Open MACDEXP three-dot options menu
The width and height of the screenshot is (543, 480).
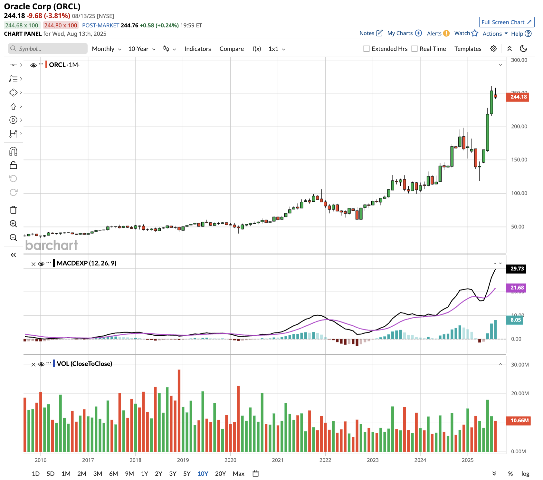coord(49,263)
